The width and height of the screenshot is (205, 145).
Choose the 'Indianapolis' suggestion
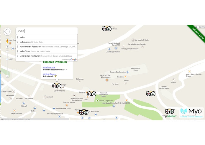(47, 42)
